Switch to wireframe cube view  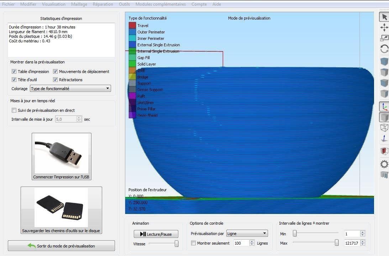[384, 127]
